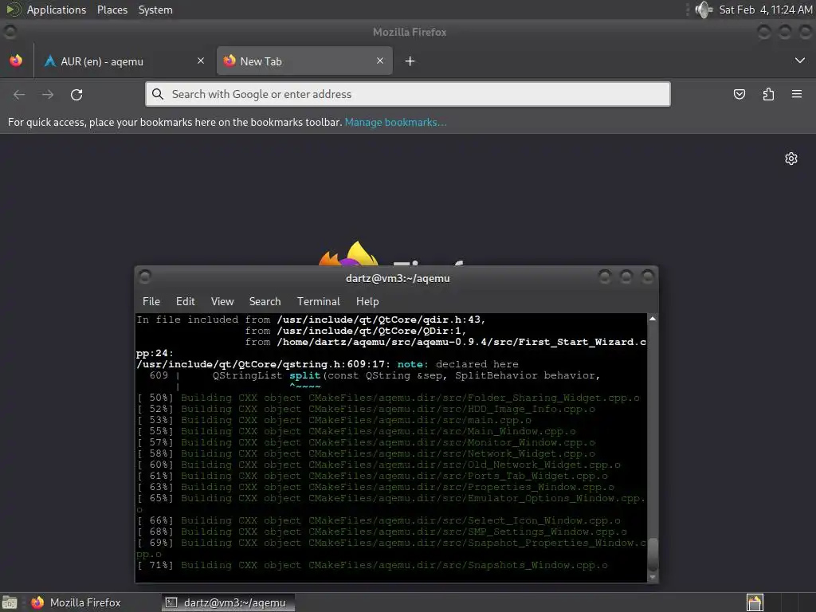The height and width of the screenshot is (612, 816).
Task: Open the terminal File menu
Action: pyautogui.click(x=151, y=301)
